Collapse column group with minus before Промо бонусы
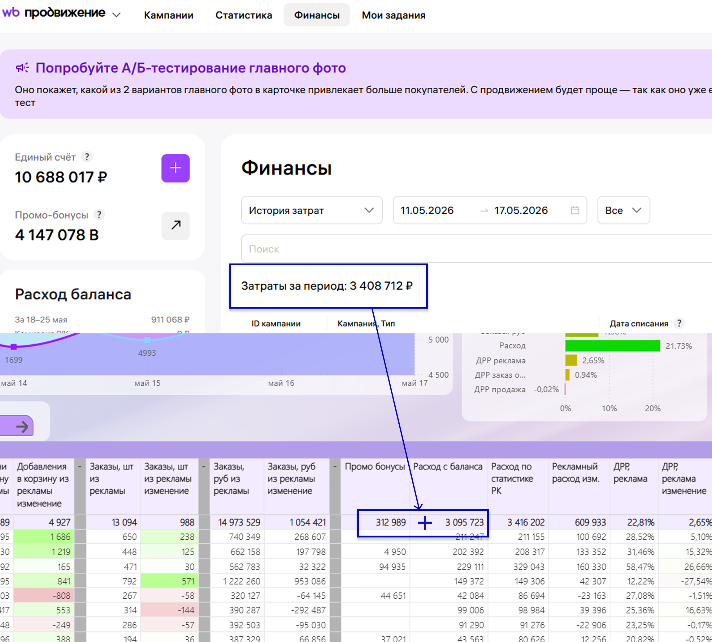Image resolution: width=712 pixels, height=642 pixels. pos(335,467)
